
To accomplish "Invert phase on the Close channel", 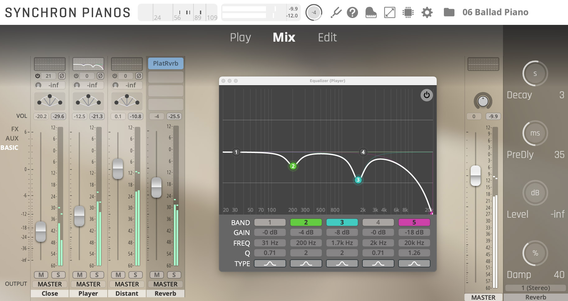I will coord(62,76).
